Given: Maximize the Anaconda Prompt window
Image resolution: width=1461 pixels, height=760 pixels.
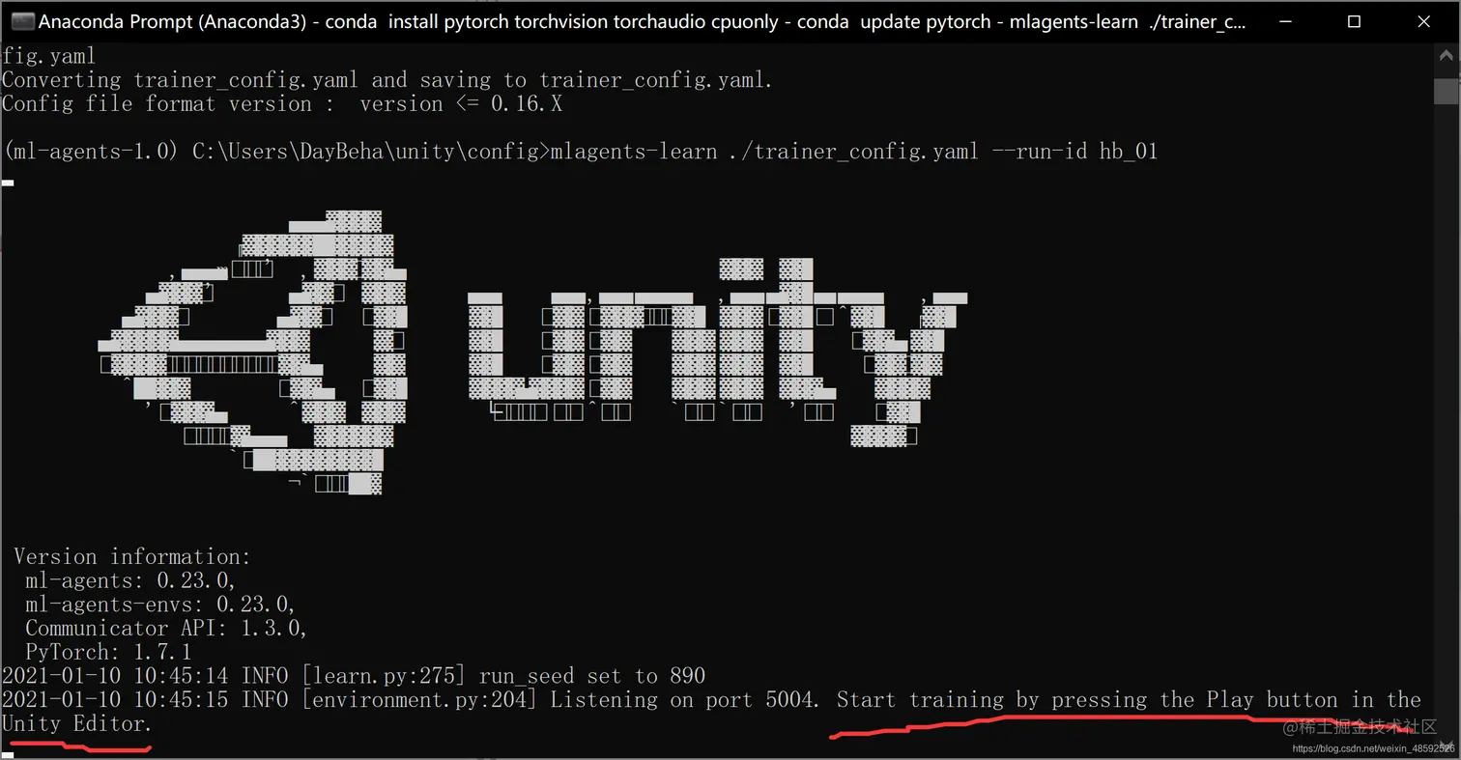Looking at the screenshot, I should pos(1354,21).
